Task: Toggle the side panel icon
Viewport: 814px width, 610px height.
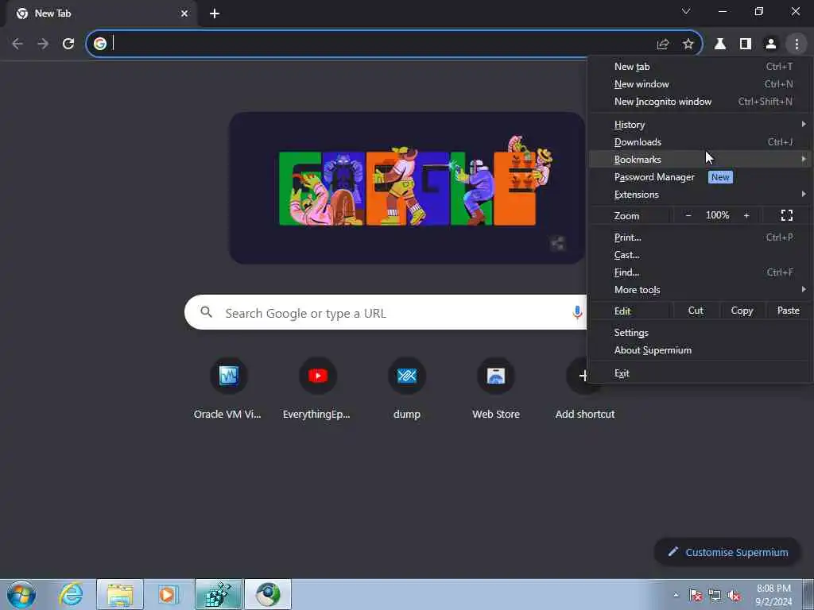Action: 746,44
